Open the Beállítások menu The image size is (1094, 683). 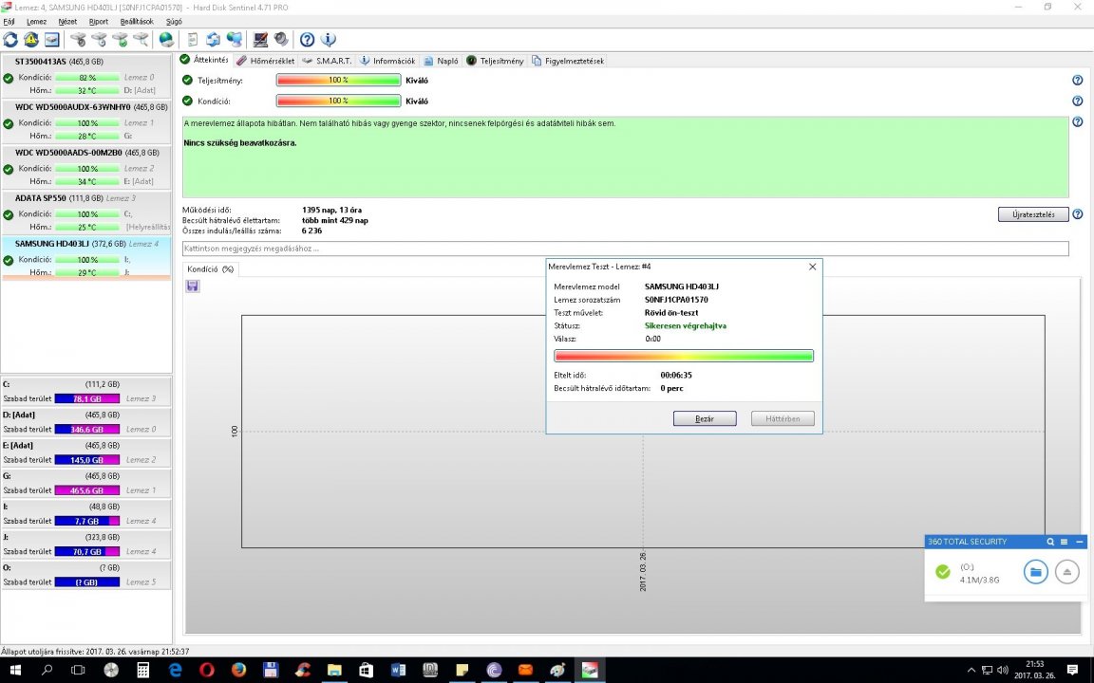coord(137,22)
